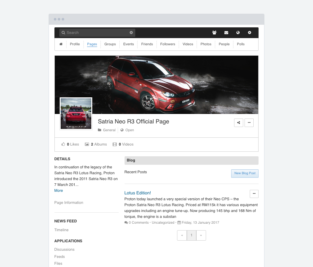Click the Likes thumbs-up icon
Image resolution: width=313 pixels, height=267 pixels.
click(x=63, y=144)
